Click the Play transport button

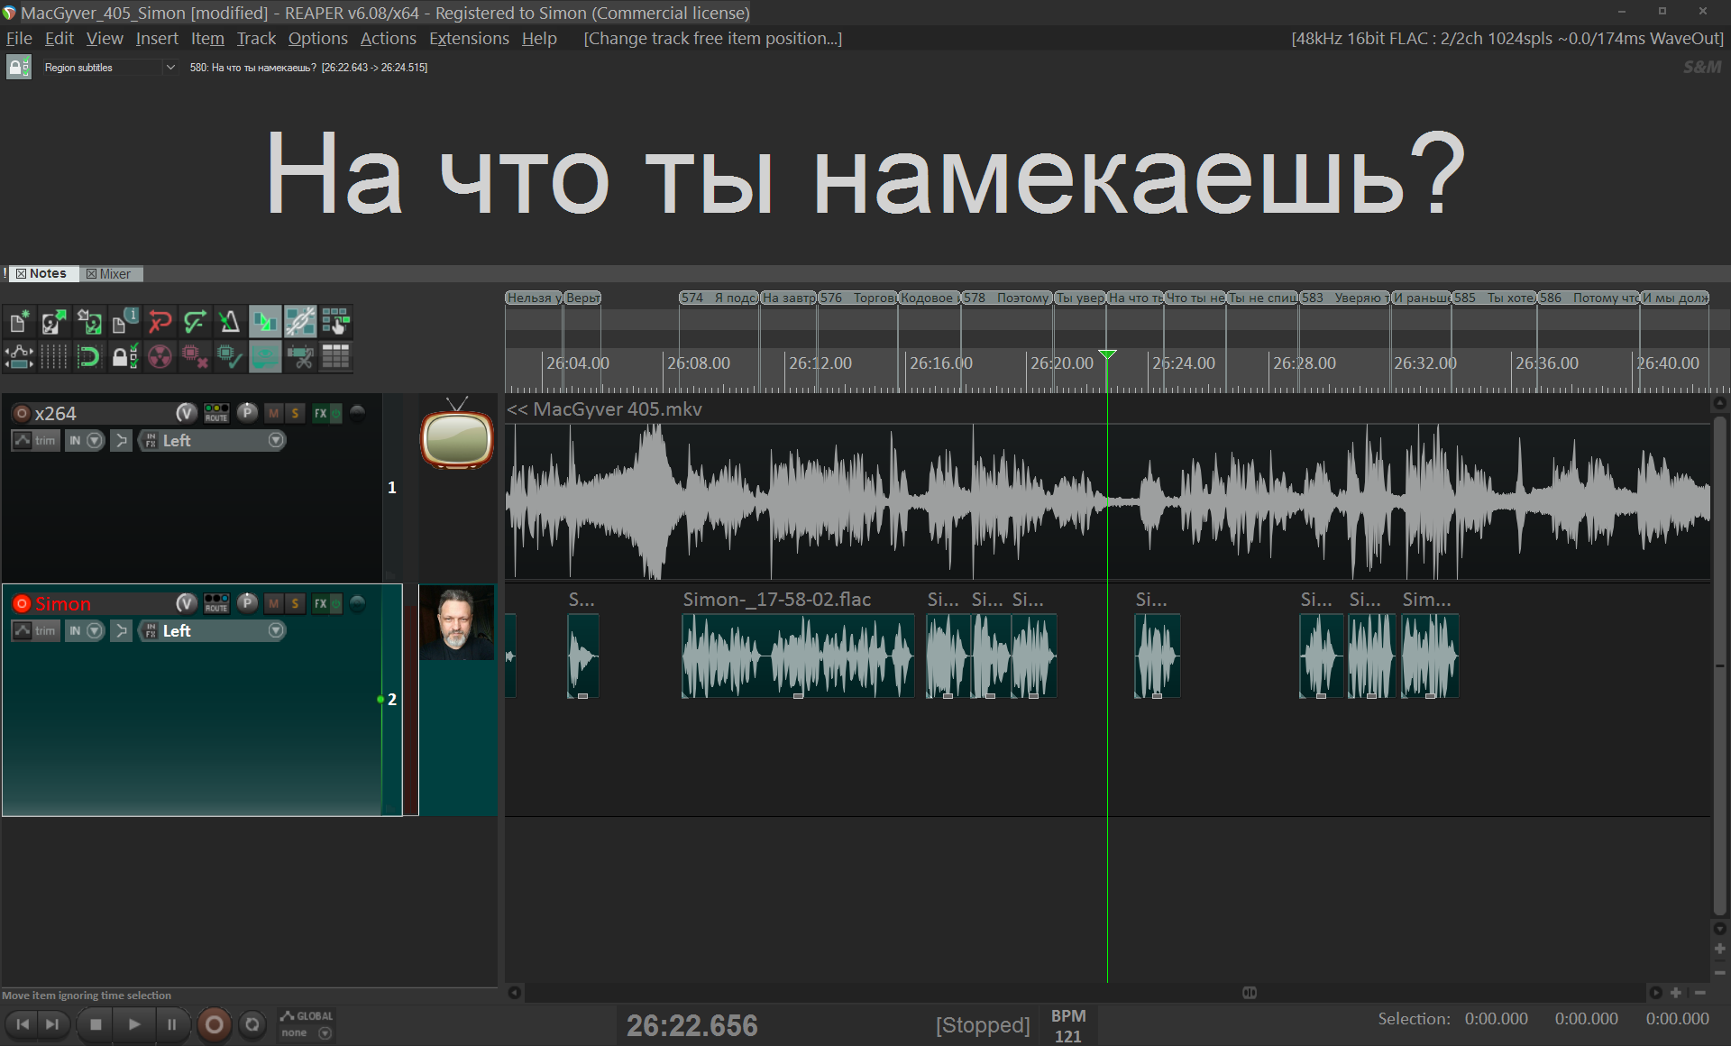pyautogui.click(x=133, y=1024)
